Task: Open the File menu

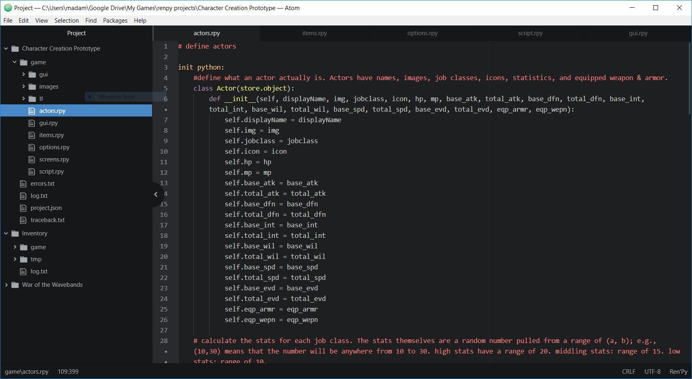Action: point(8,21)
